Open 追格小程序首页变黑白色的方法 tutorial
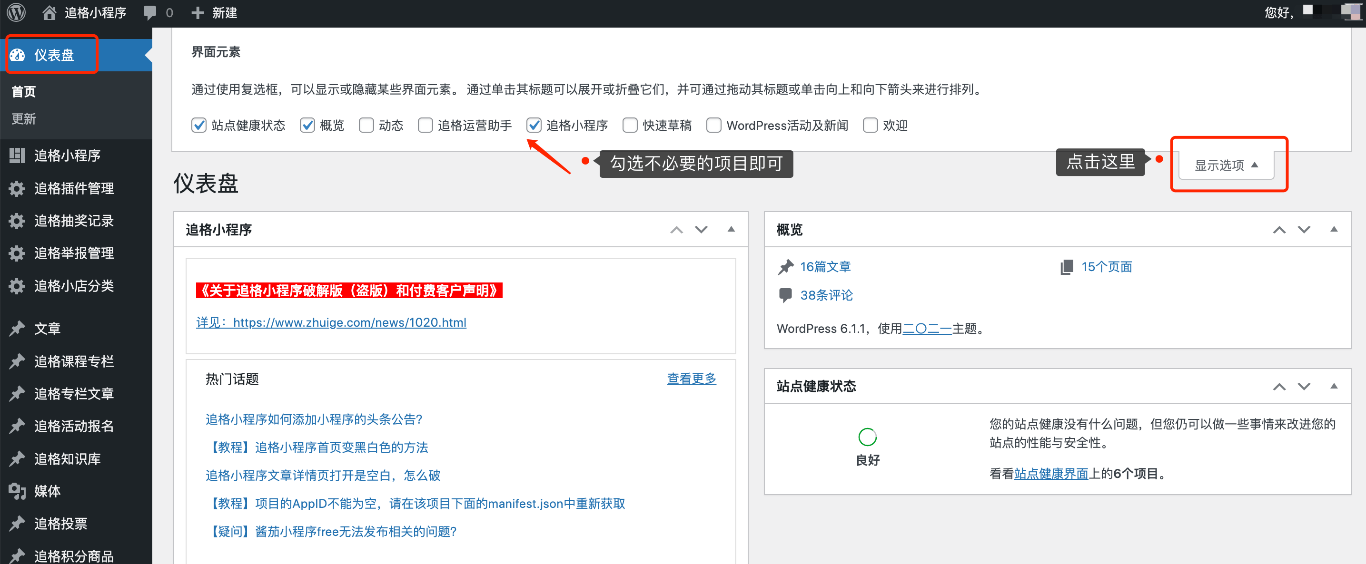Screen dimensions: 1366x564 click(317, 447)
